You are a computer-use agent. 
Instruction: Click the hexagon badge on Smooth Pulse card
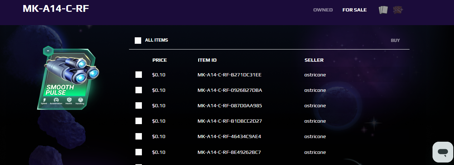click(x=48, y=51)
